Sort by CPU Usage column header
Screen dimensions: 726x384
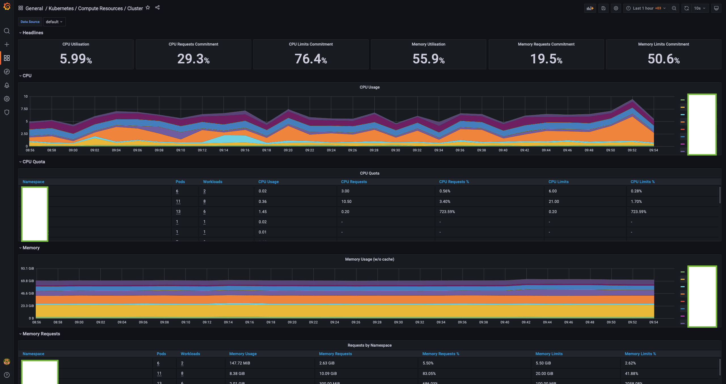(x=269, y=182)
